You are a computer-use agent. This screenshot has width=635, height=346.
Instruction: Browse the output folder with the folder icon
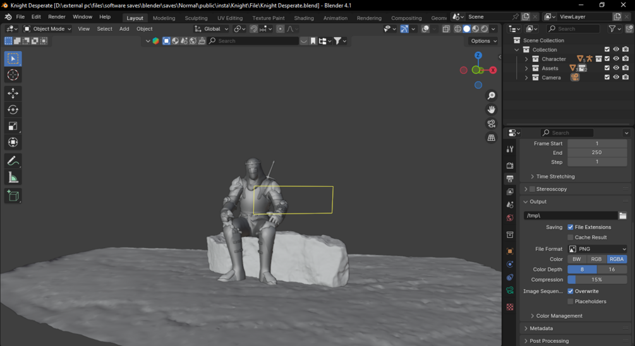pos(623,216)
